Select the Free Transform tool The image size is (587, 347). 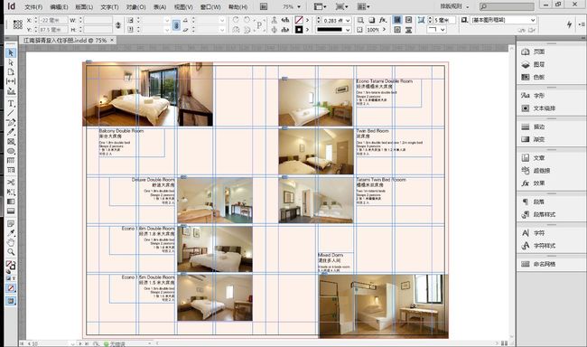[11, 192]
